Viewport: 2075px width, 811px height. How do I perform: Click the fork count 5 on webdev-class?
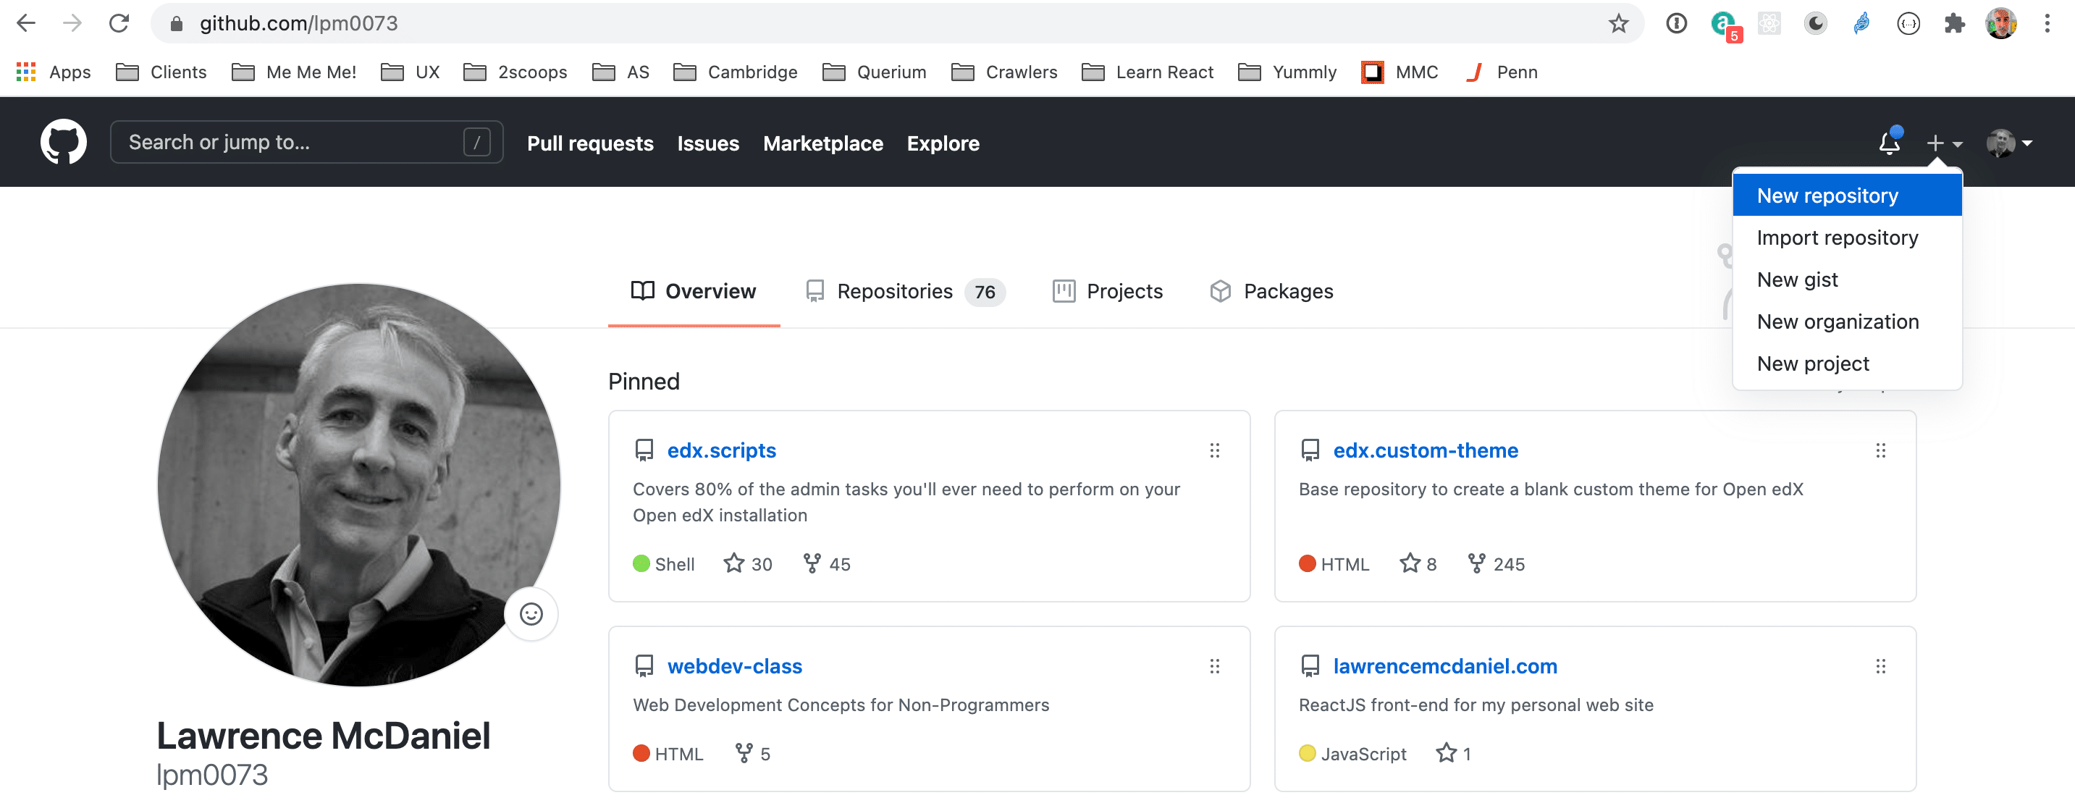point(752,754)
